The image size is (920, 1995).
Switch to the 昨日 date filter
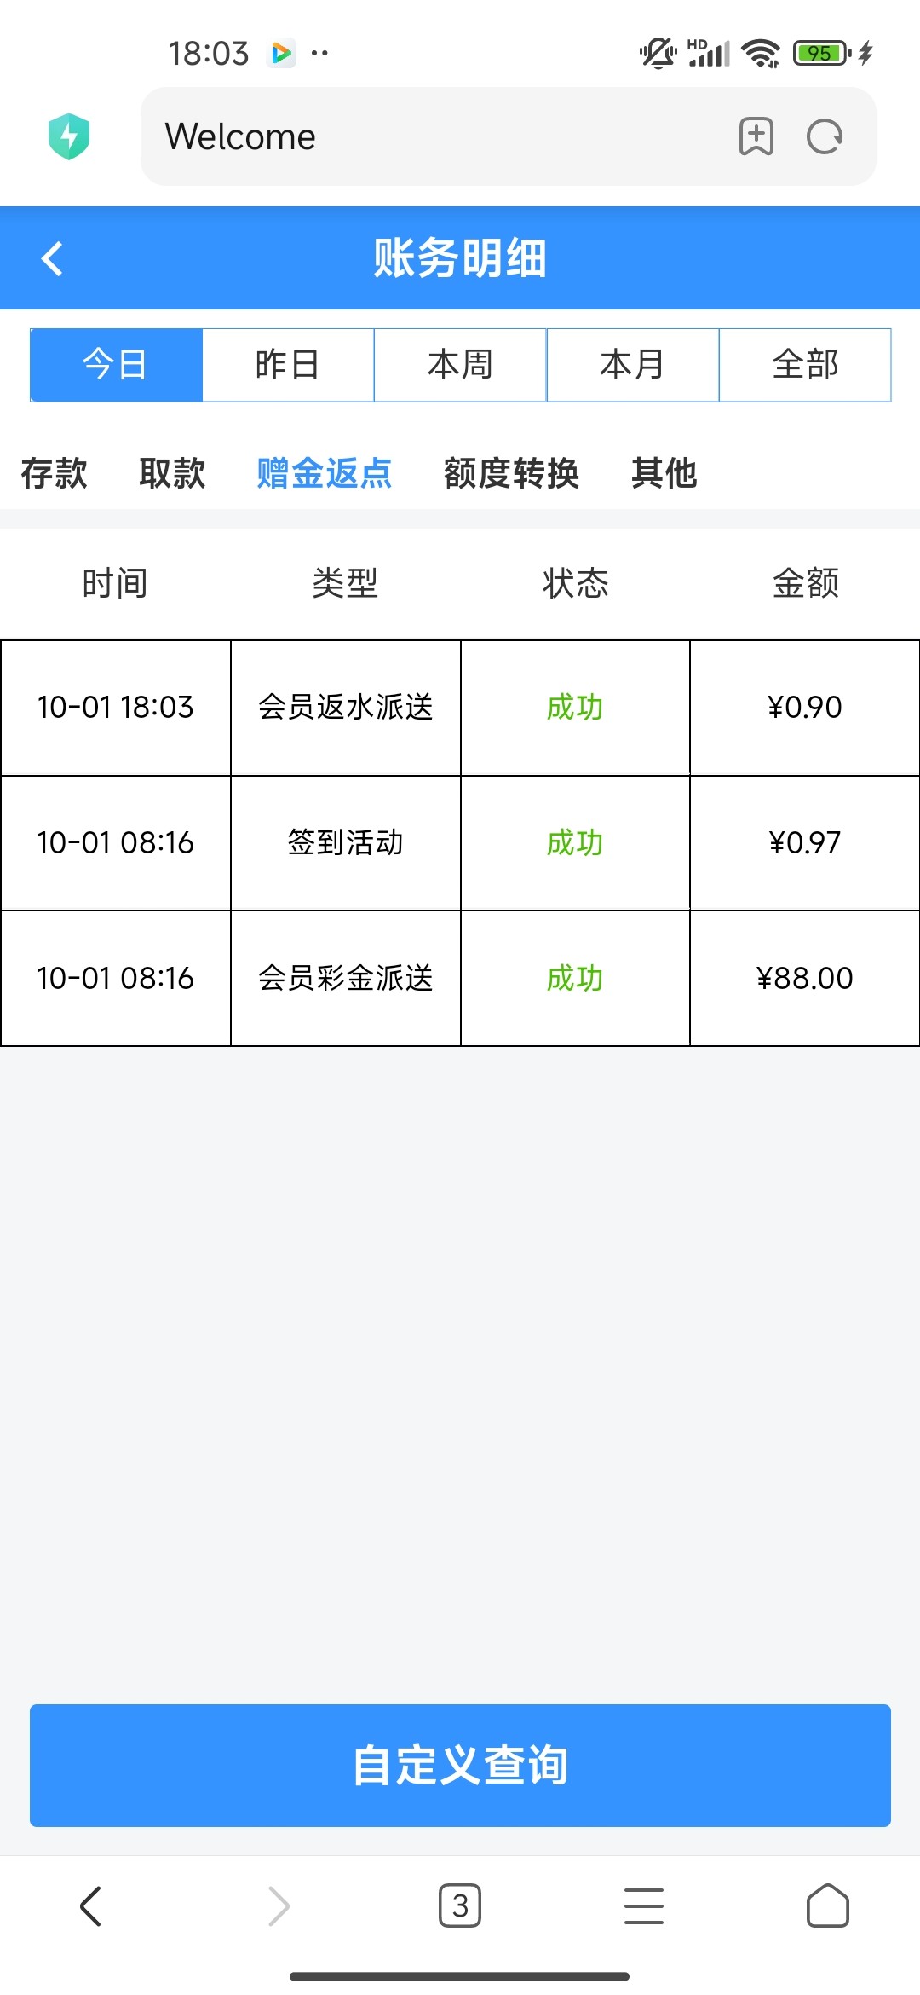coord(288,365)
